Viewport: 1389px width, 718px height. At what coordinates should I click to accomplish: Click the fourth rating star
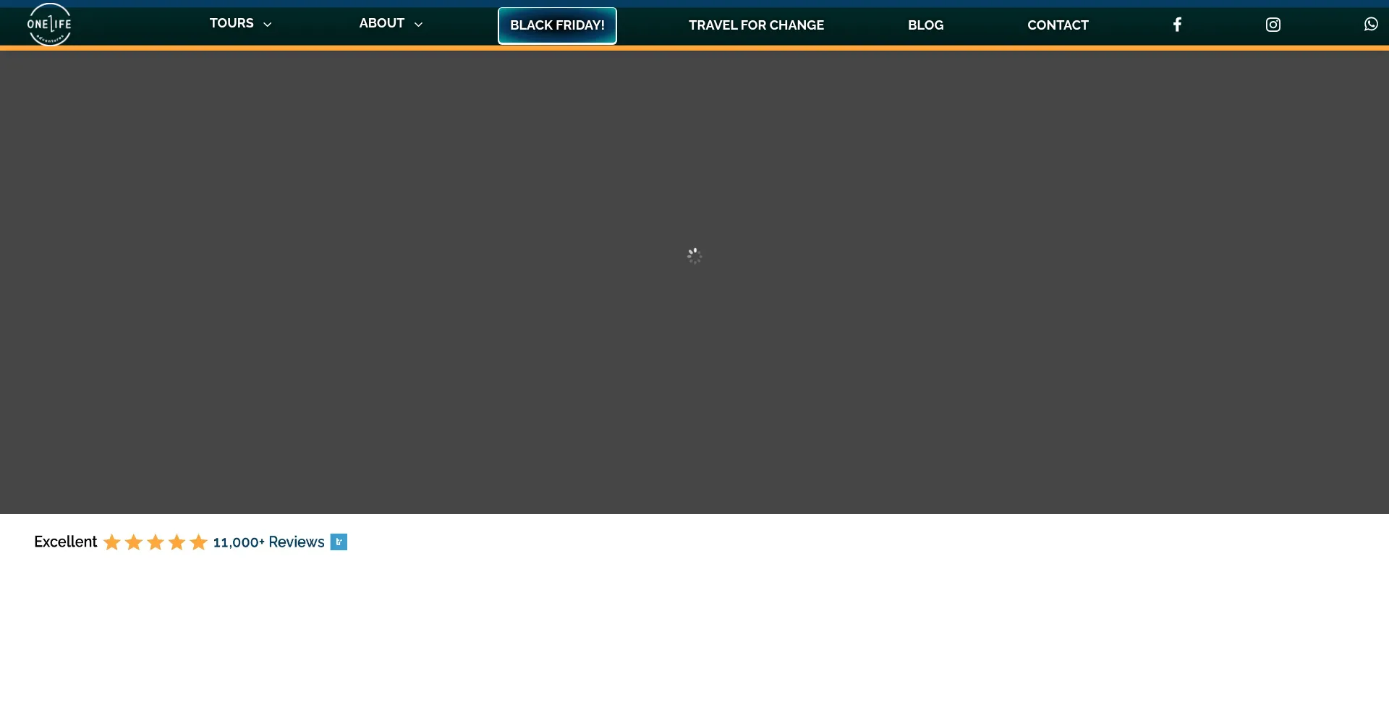pyautogui.click(x=177, y=542)
